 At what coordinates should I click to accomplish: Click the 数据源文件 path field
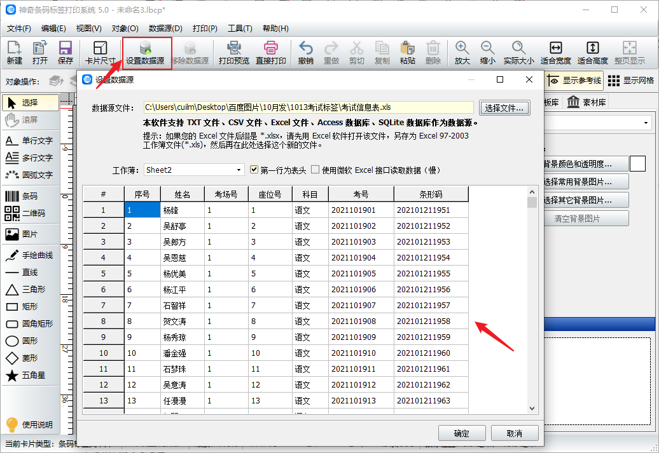pos(309,107)
